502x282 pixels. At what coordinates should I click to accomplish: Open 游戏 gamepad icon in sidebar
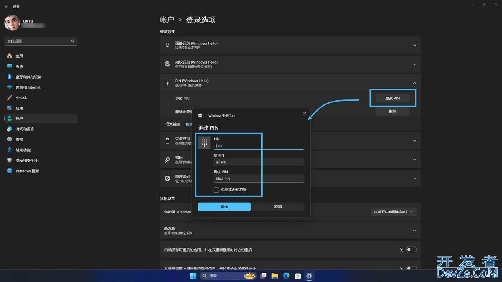(x=10, y=140)
